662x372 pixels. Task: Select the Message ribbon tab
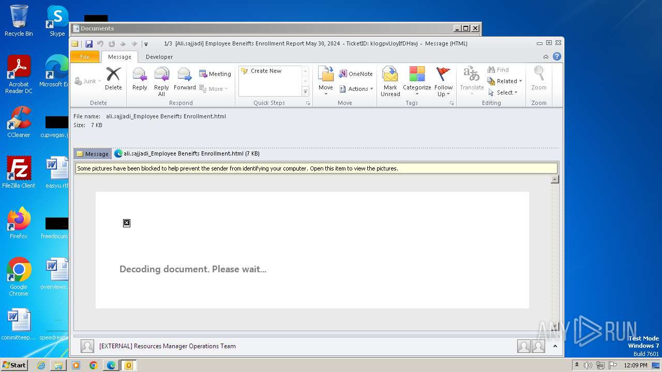119,57
